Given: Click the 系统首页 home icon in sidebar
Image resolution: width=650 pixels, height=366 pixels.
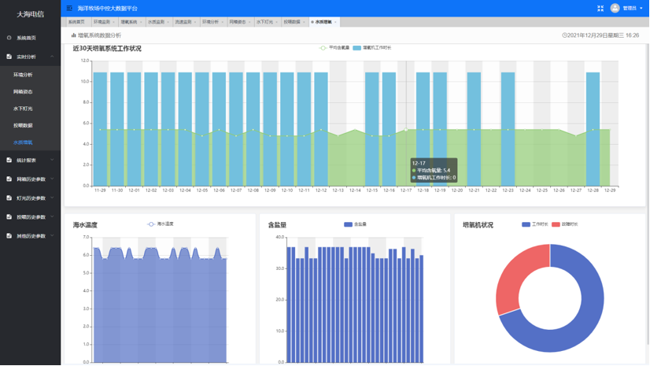Looking at the screenshot, I should tap(9, 38).
